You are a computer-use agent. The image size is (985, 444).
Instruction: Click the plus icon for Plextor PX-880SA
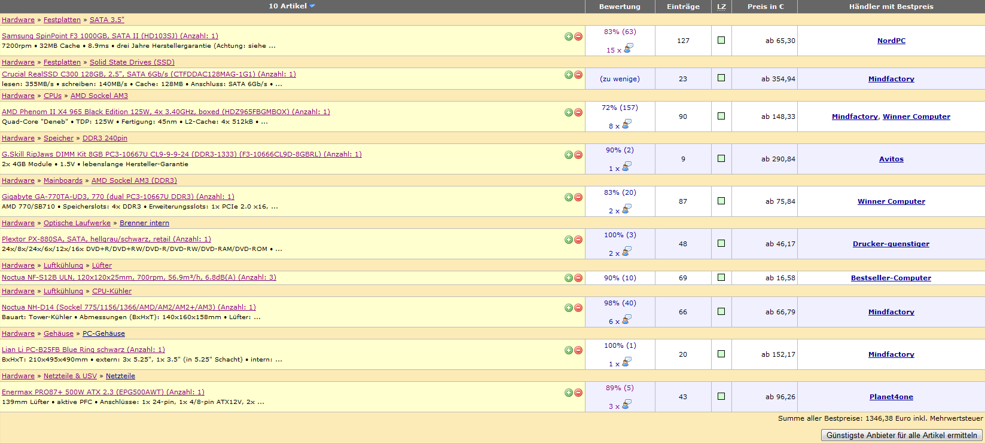tap(569, 240)
